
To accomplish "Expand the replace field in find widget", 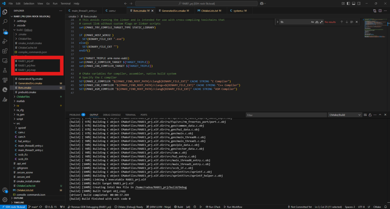I will (x=278, y=22).
